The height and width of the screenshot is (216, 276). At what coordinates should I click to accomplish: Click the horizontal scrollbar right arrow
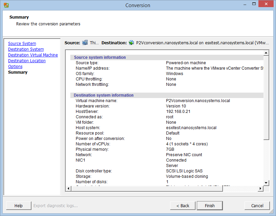click(260, 189)
